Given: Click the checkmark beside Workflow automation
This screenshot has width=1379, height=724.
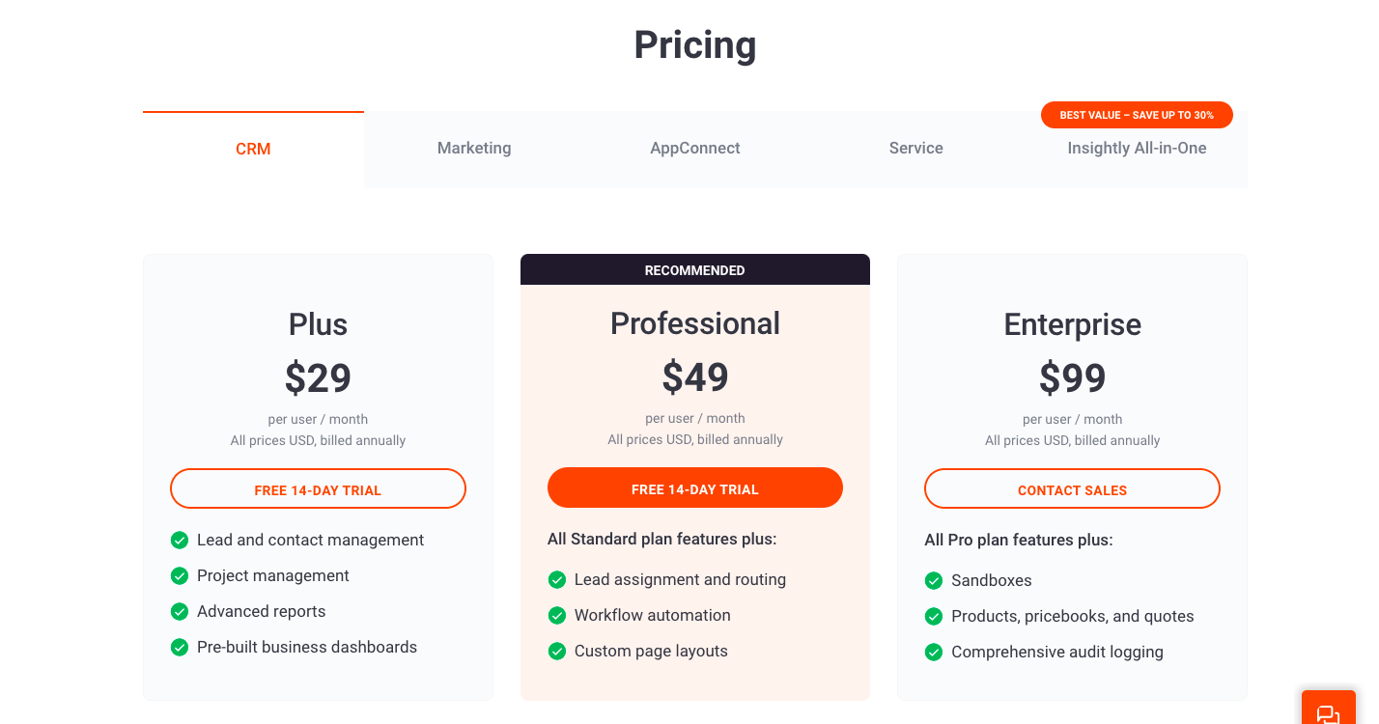Looking at the screenshot, I should coord(557,615).
